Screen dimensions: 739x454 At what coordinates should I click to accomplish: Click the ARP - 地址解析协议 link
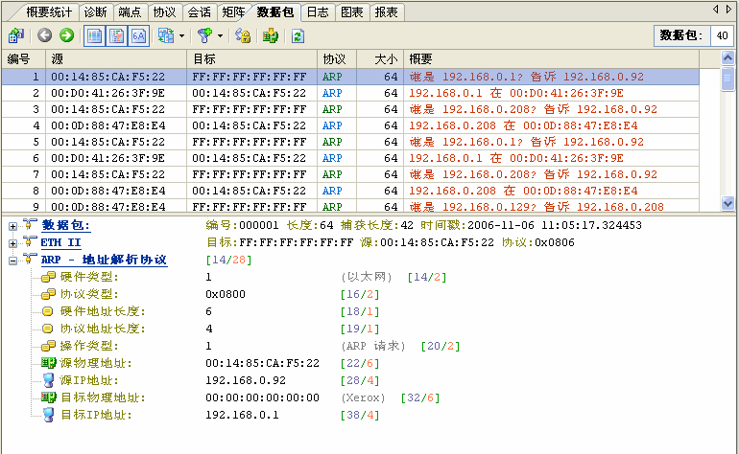click(104, 260)
